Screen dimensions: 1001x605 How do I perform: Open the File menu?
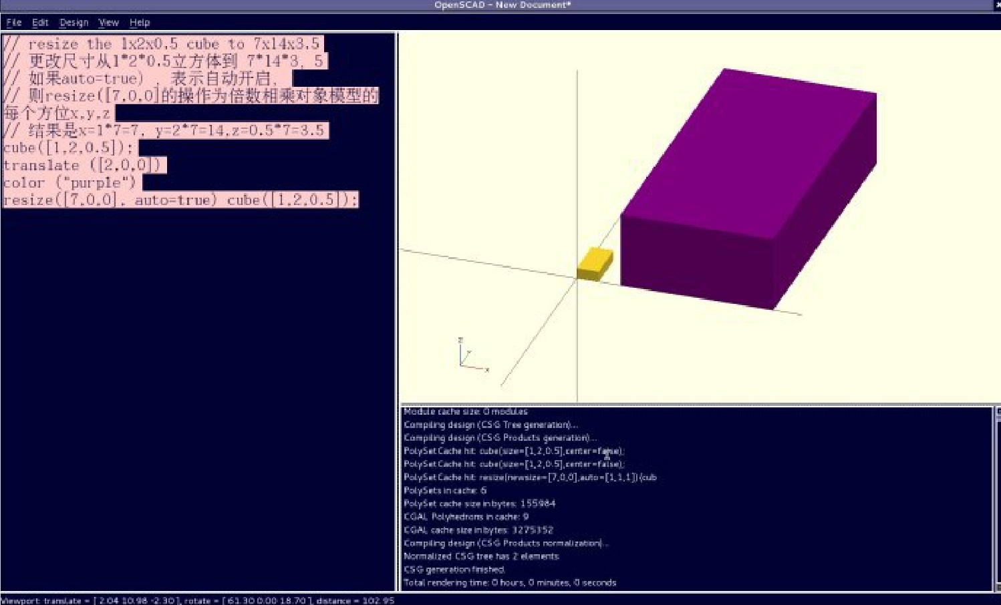pos(13,23)
